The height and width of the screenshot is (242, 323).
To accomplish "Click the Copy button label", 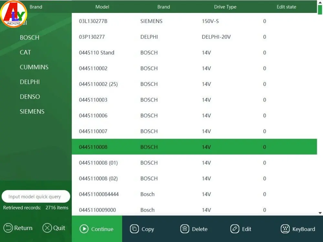I will tap(148, 229).
